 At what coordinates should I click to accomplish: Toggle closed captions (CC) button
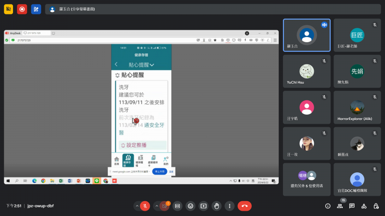coord(177,206)
